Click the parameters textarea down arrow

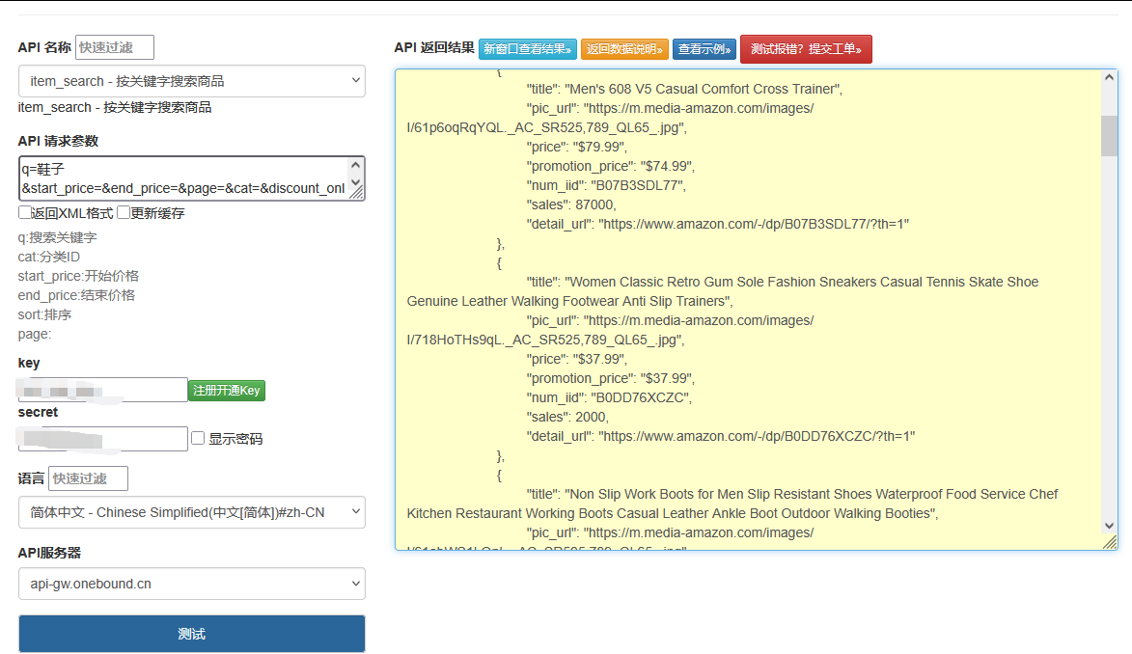point(355,182)
